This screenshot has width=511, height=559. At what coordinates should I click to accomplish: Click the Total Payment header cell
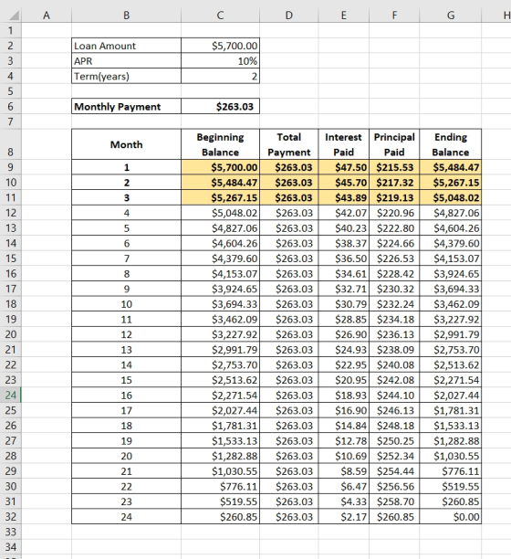[289, 144]
